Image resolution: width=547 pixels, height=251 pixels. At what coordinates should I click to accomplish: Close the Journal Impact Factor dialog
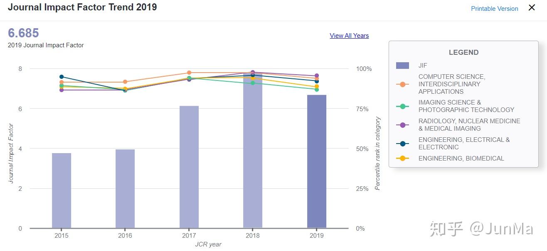[x=532, y=7]
